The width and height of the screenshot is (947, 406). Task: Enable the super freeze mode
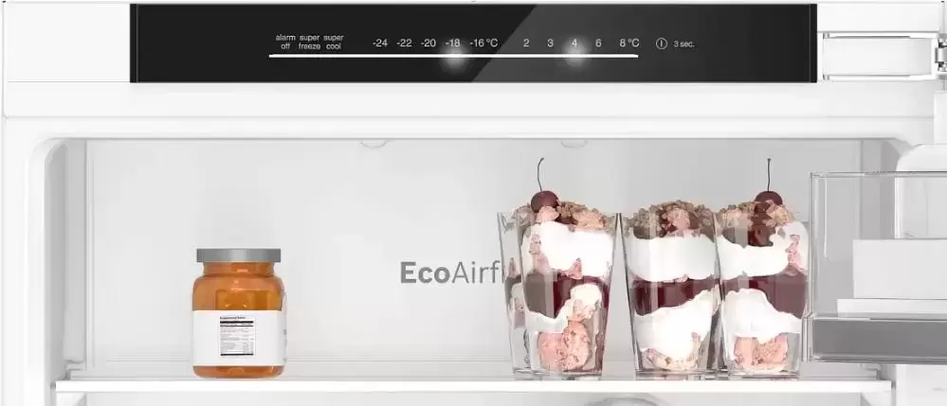[x=310, y=42]
